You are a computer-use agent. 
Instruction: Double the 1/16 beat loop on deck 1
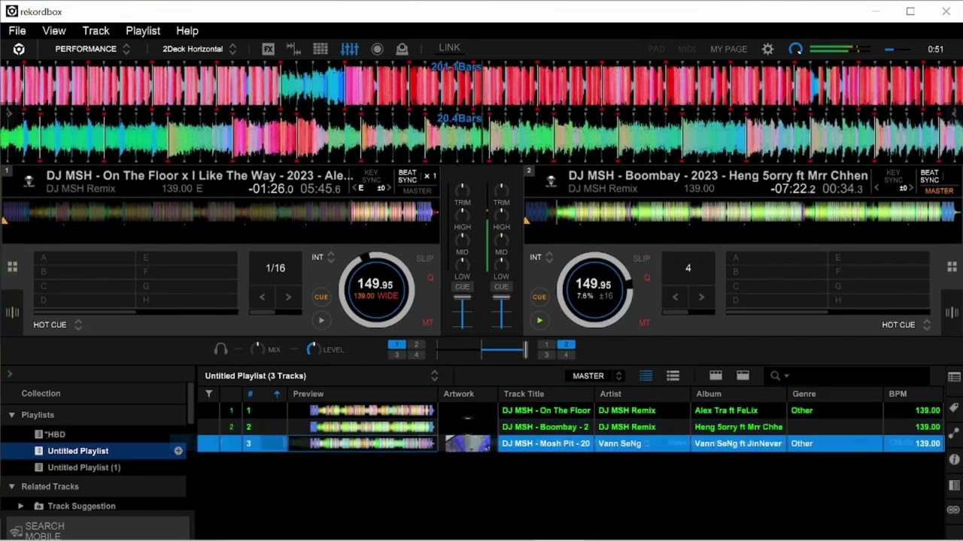[x=288, y=297]
